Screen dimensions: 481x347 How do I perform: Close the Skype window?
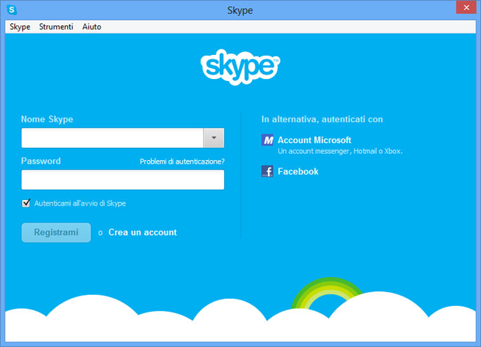(x=467, y=8)
